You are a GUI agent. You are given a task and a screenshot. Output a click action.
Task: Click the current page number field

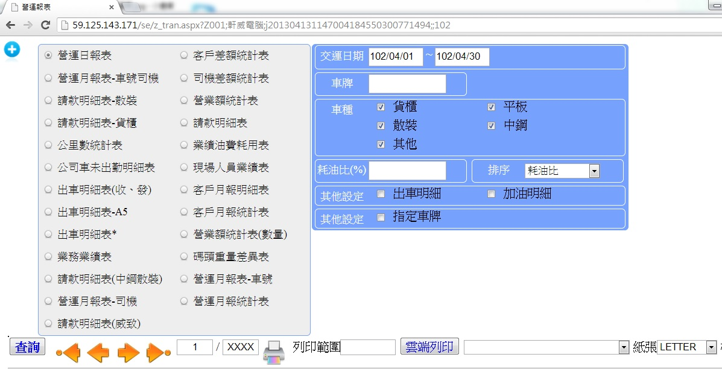[195, 347]
